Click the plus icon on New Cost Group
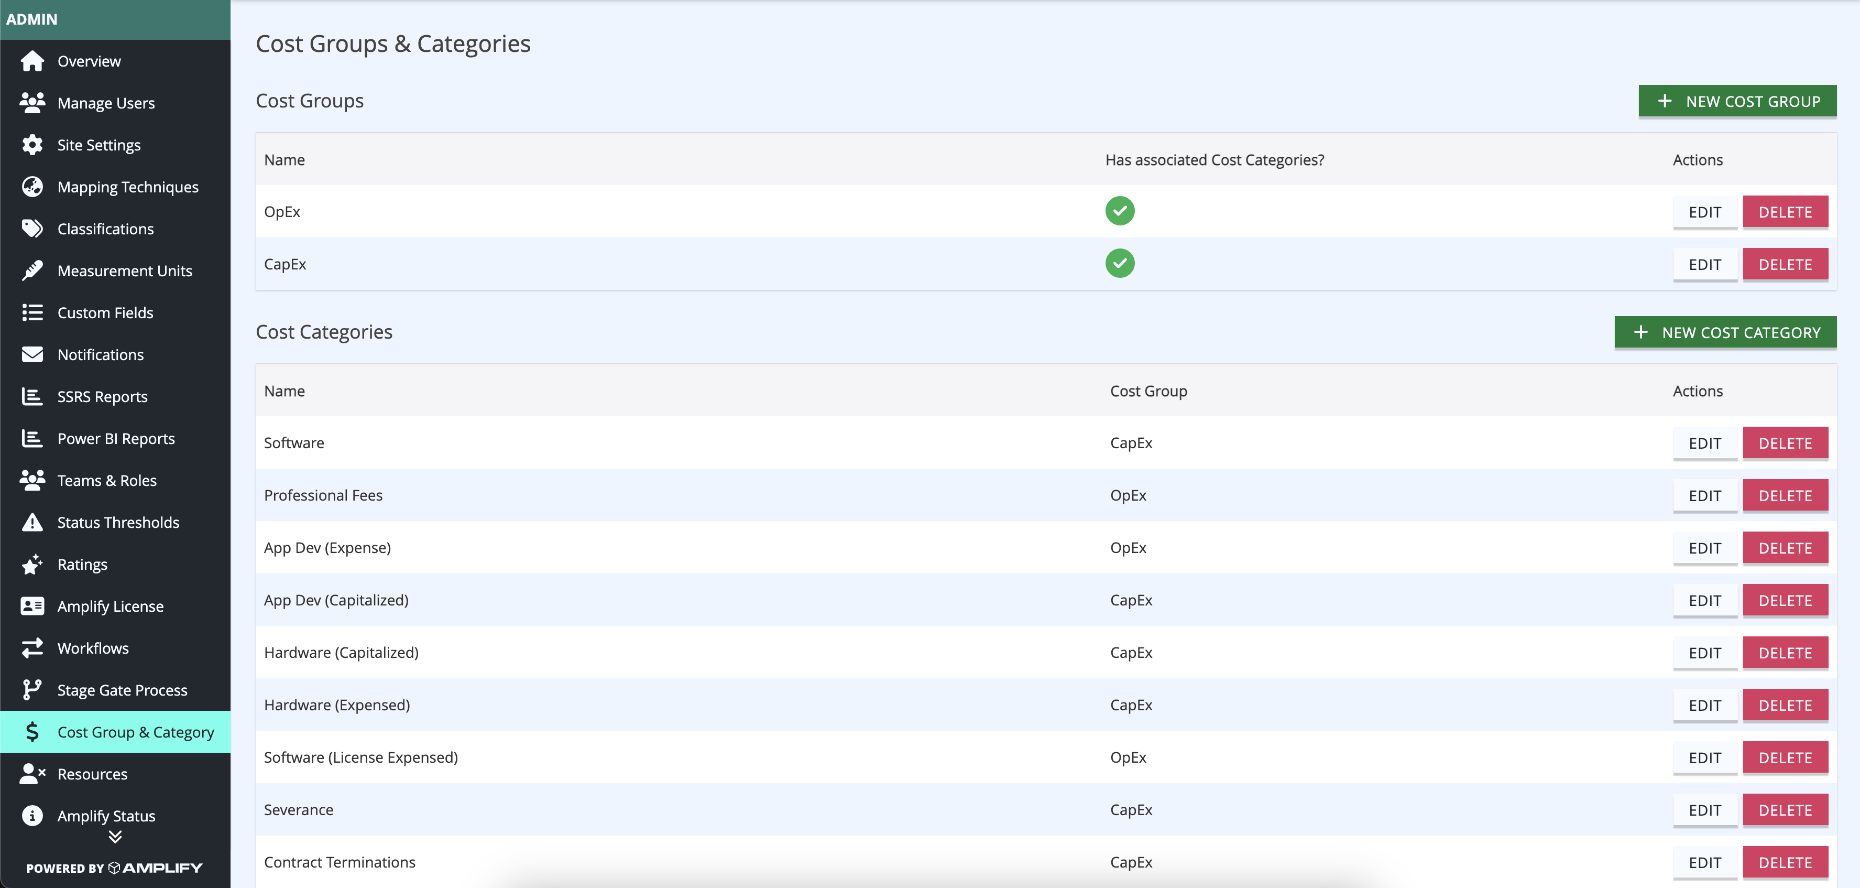 point(1665,101)
